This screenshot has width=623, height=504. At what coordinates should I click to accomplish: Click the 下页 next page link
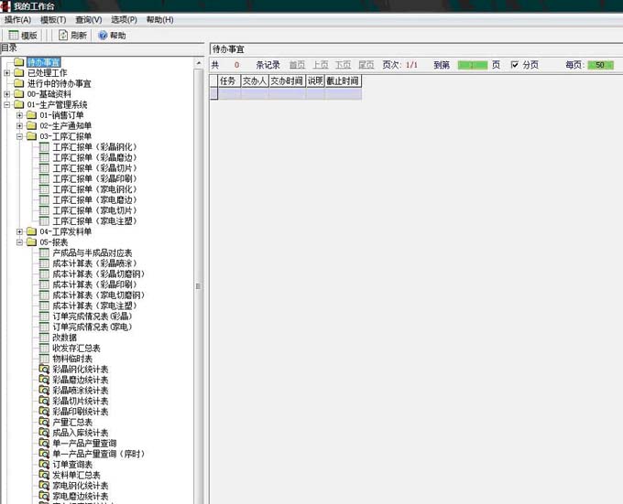point(343,65)
